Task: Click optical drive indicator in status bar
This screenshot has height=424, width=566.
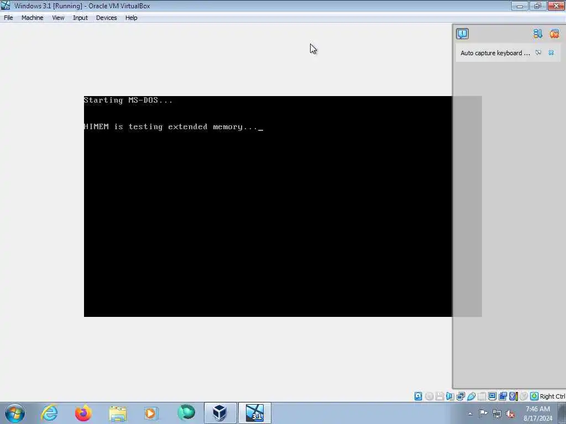Action: tap(429, 396)
